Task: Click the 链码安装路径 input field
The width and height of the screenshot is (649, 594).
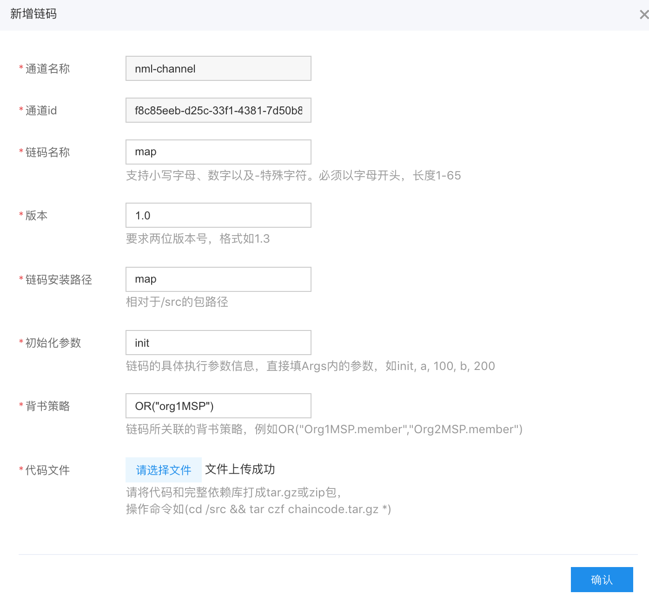Action: click(x=219, y=279)
